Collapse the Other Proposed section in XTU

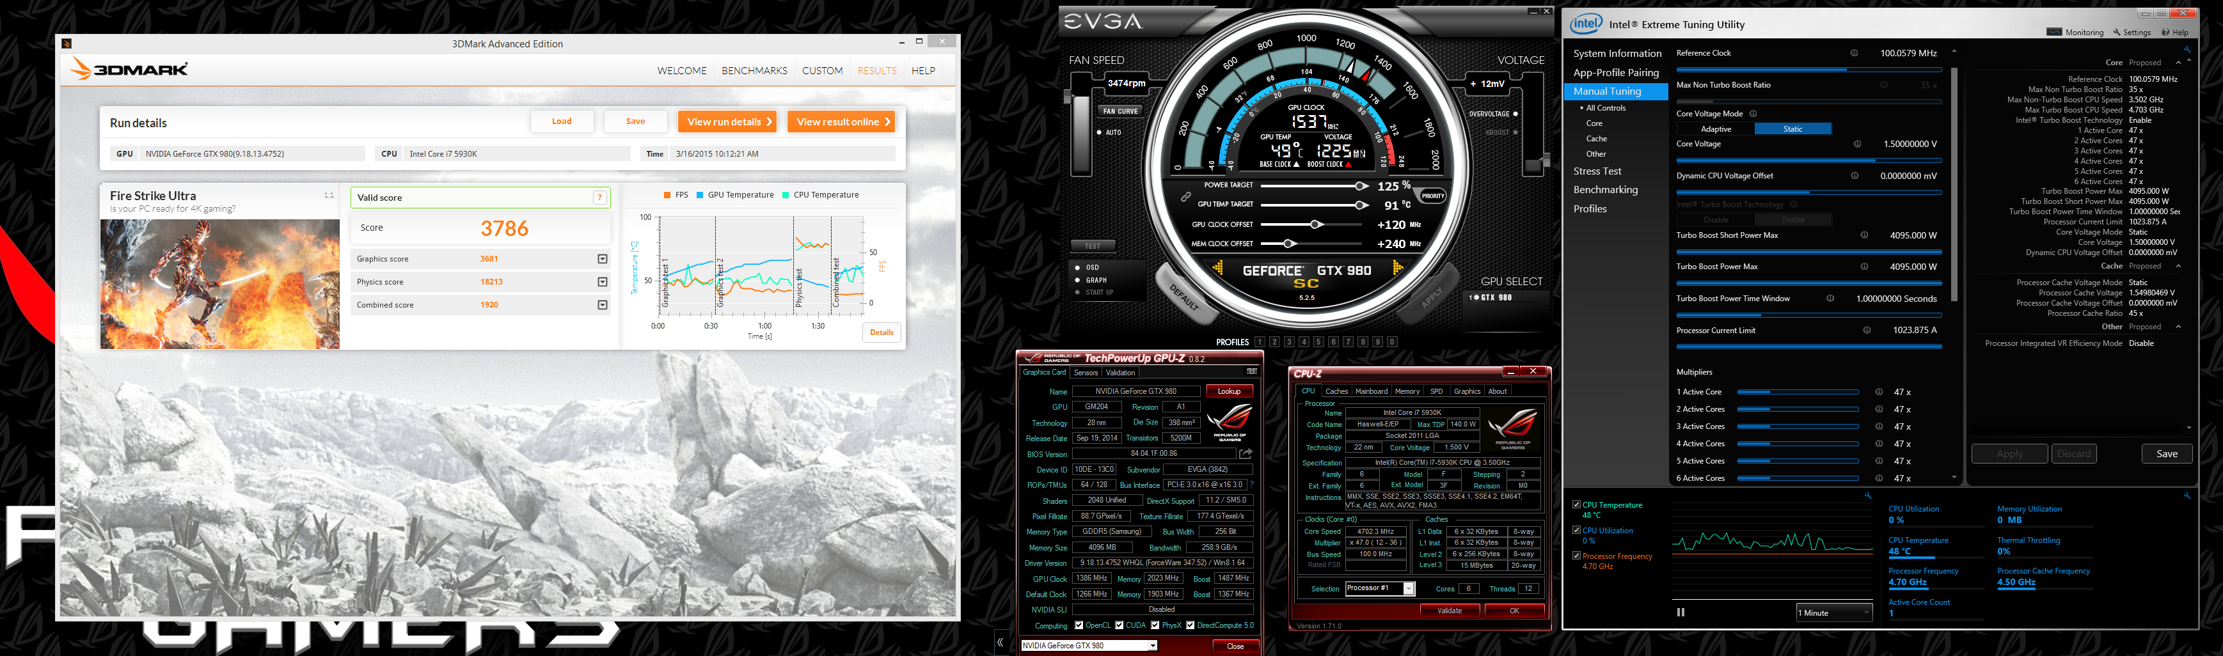tap(2178, 327)
